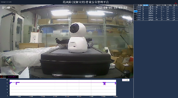Click the chart legend box
This screenshot has height=98, width=178.
tap(126, 80)
